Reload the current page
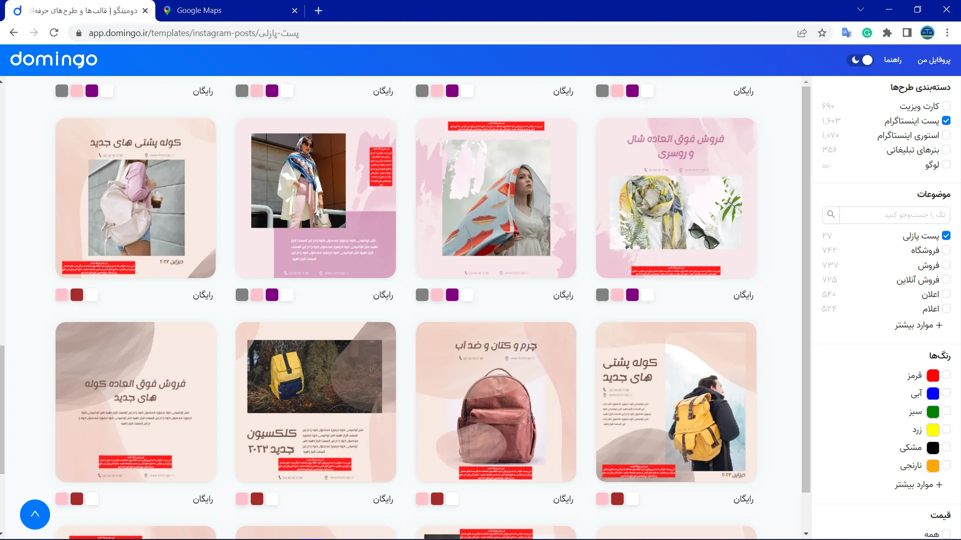 point(54,33)
